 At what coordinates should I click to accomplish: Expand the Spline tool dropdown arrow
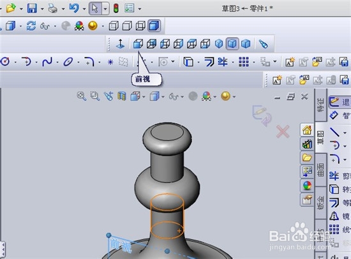(57, 62)
